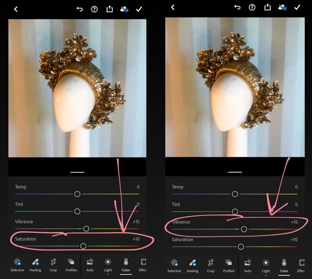
Task: Open Color panel in right screen
Action: [x=284, y=266]
